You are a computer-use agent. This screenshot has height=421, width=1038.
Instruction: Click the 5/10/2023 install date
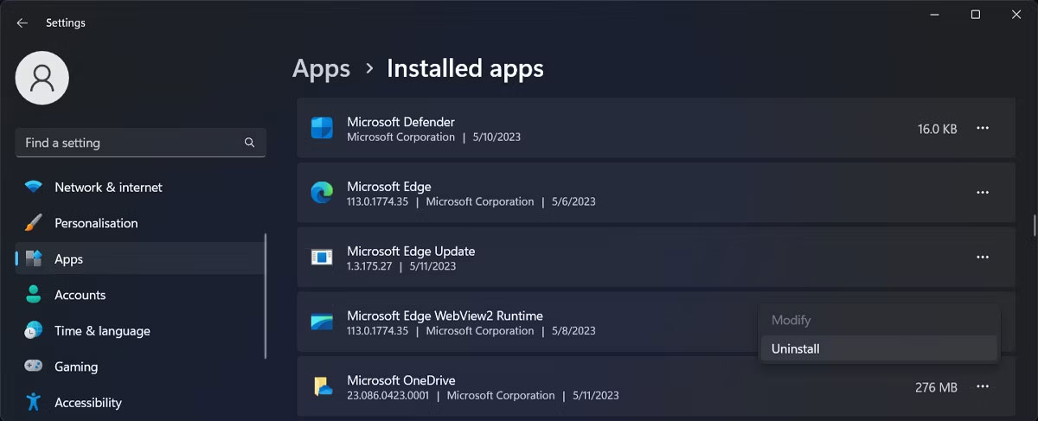pyautogui.click(x=497, y=137)
